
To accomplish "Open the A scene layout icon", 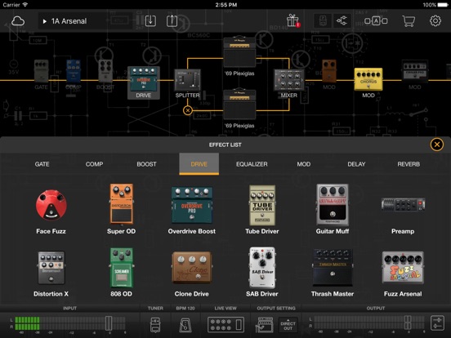I will coord(376,21).
